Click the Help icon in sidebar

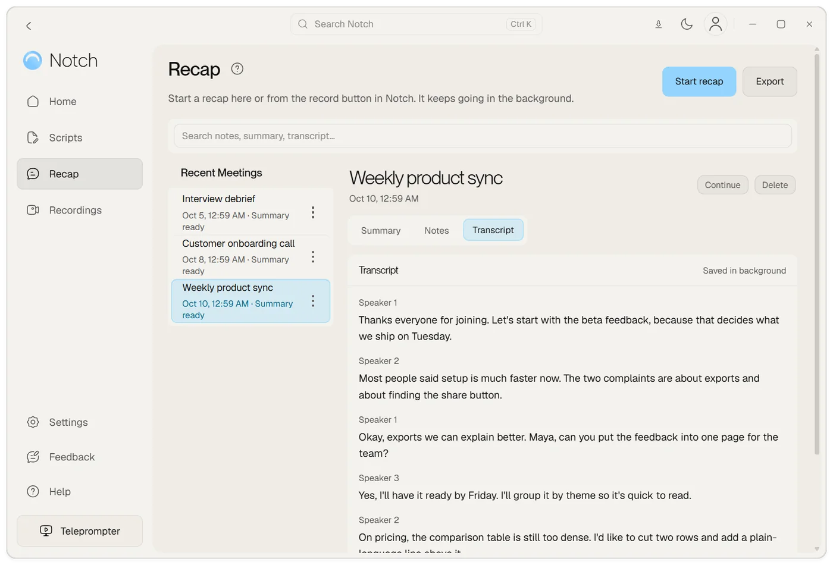[x=33, y=491]
